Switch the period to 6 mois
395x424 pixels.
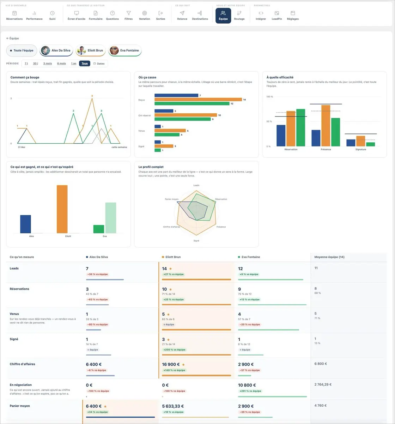pyautogui.click(x=61, y=64)
